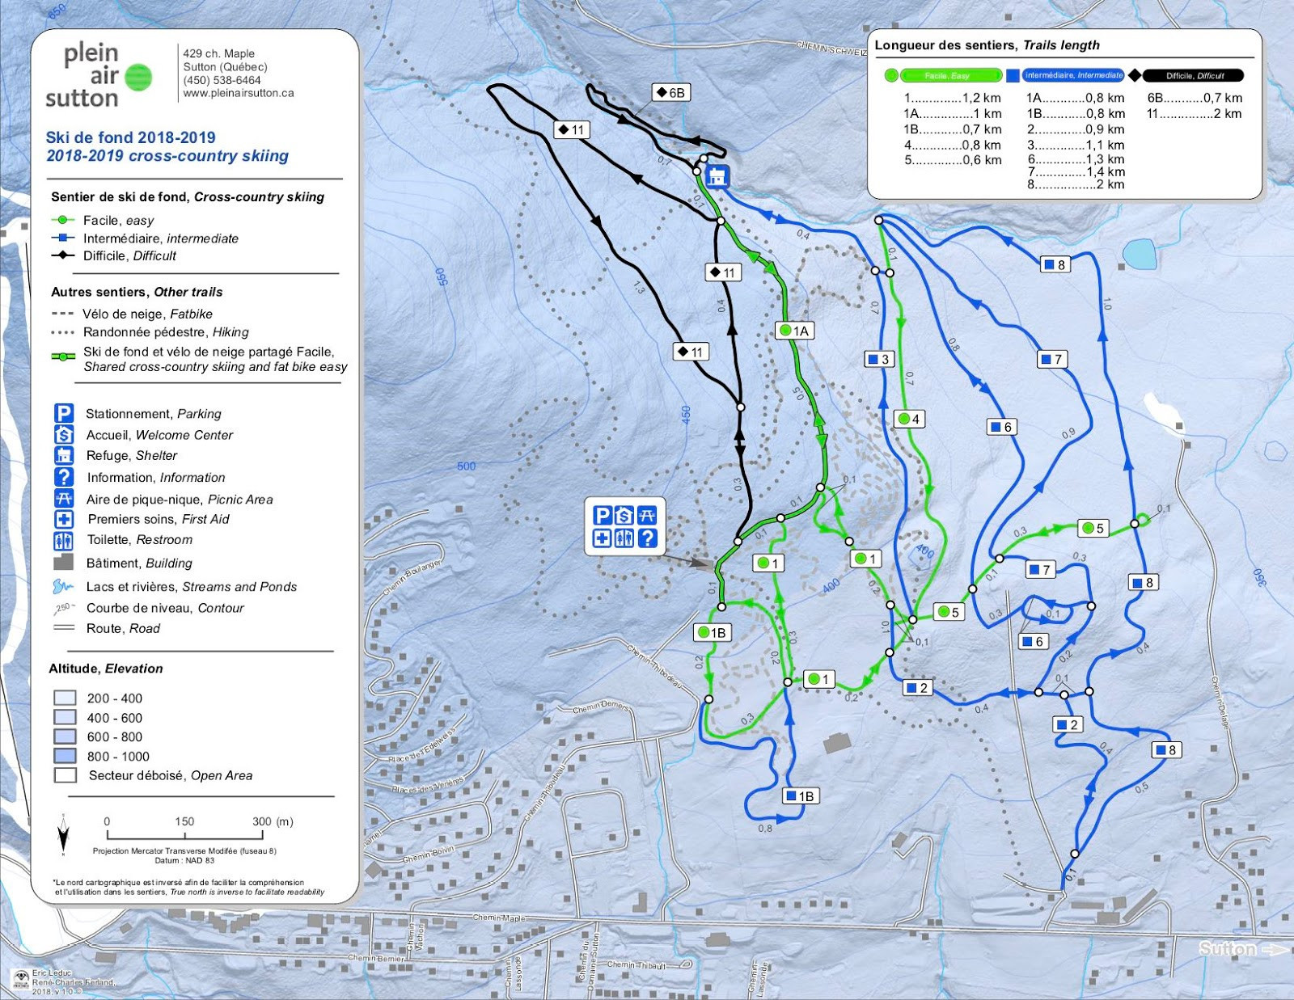This screenshot has height=1000, width=1294.
Task: Click the Information question mark legend icon
Action: pyautogui.click(x=64, y=477)
